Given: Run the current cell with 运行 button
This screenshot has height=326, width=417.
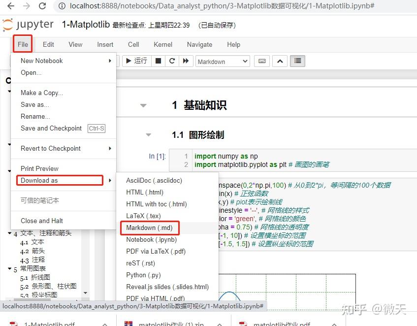Looking at the screenshot, I should pos(136,61).
